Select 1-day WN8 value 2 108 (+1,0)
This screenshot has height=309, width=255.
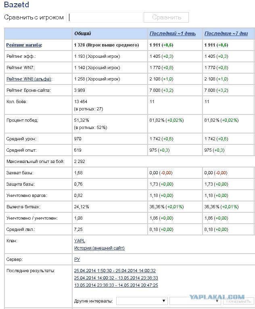point(161,79)
